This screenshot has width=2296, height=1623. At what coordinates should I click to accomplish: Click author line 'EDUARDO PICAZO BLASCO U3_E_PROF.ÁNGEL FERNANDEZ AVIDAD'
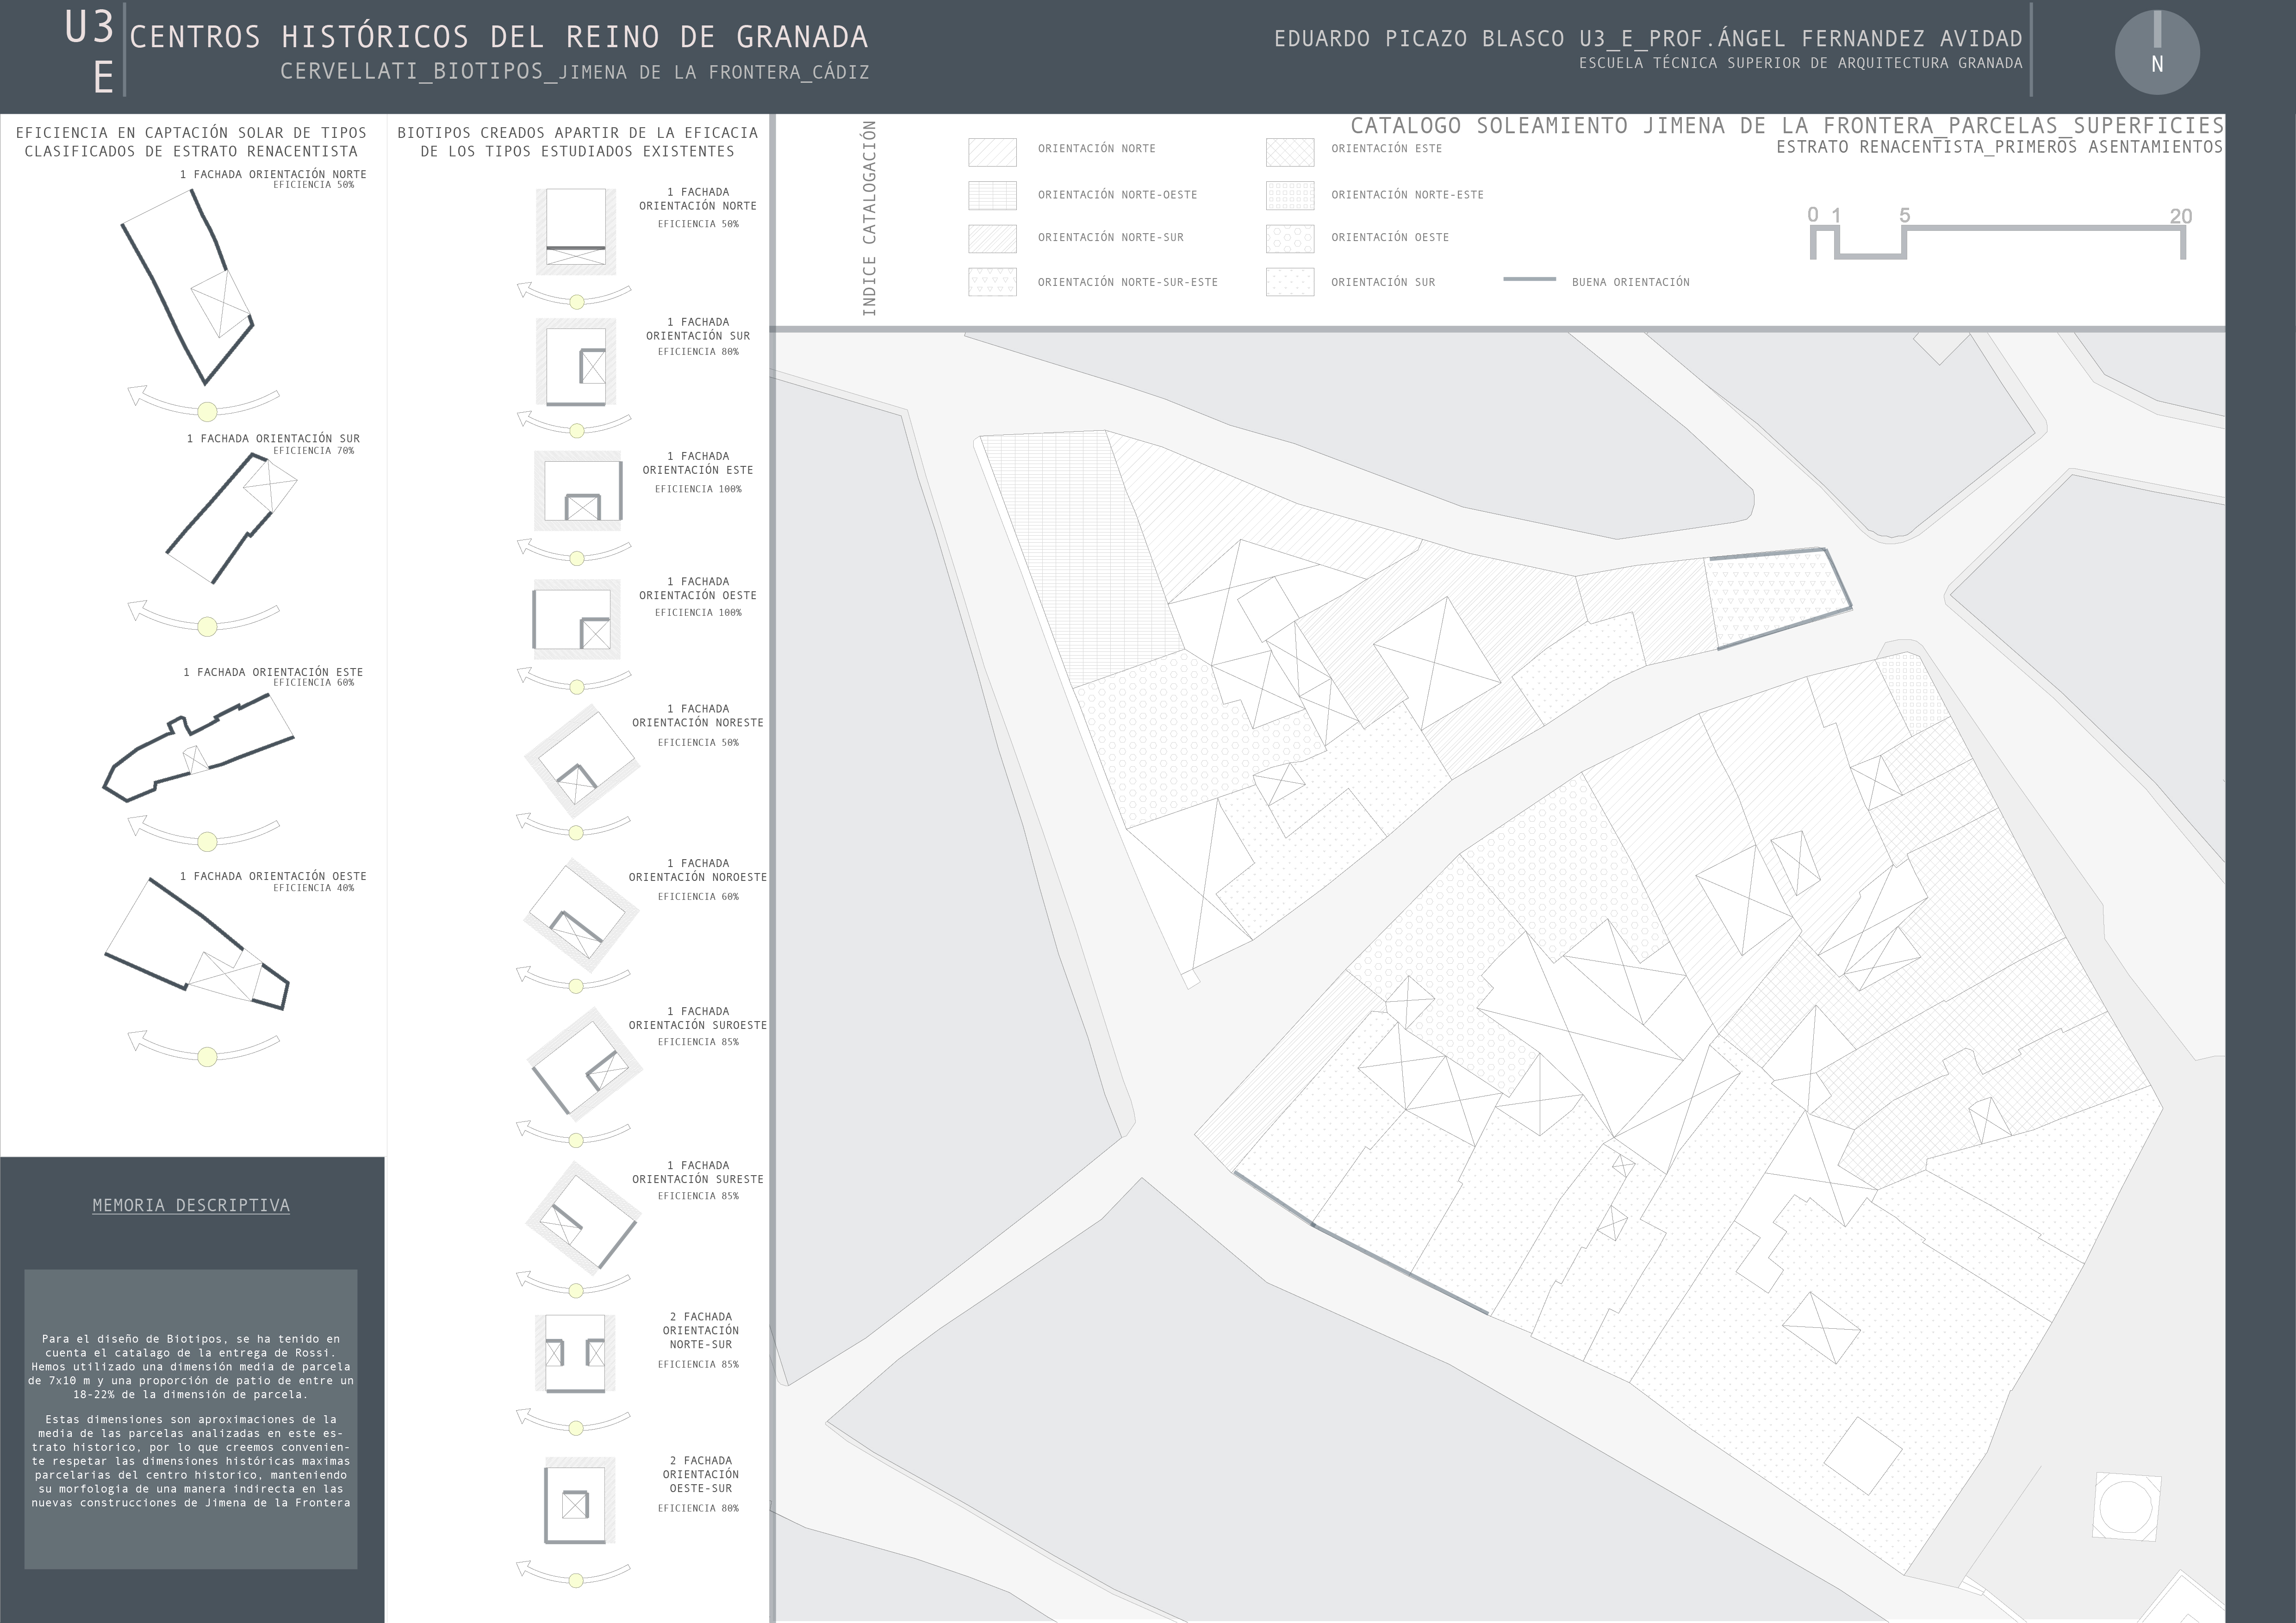click(x=1648, y=39)
